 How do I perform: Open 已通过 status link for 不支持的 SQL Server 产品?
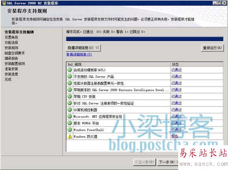176,77
